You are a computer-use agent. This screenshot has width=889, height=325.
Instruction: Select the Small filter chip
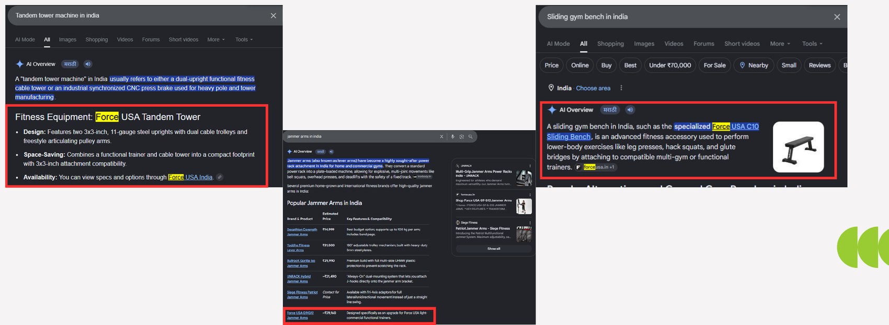(789, 65)
